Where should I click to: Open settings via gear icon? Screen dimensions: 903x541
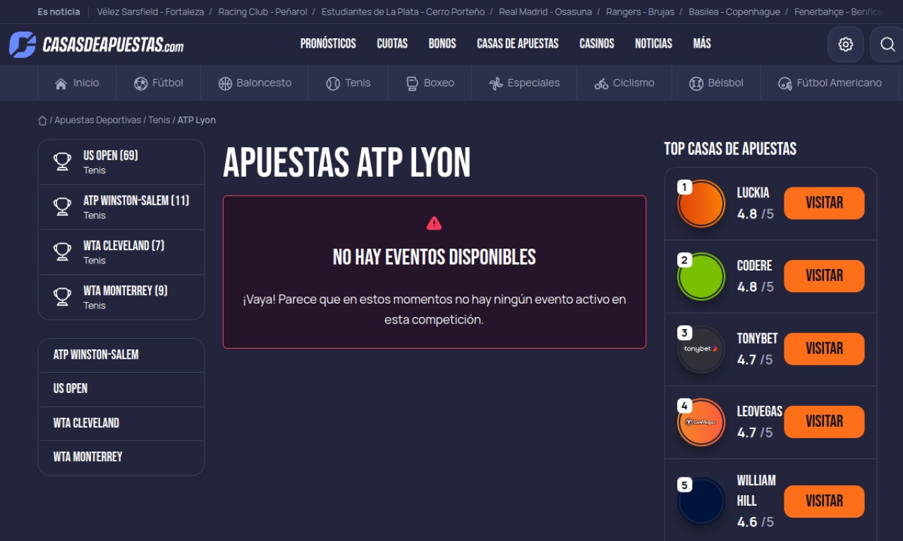(x=845, y=44)
